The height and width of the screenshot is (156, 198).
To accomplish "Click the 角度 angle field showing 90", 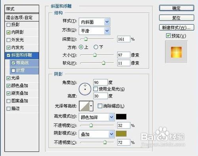I will [x=101, y=82].
